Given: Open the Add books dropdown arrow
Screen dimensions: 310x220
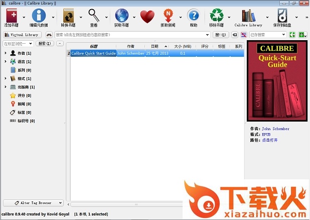Looking at the screenshot, I should (x=24, y=18).
